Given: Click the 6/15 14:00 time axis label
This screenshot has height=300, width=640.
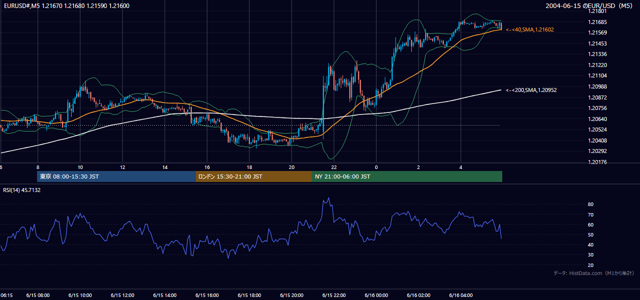Looking at the screenshot, I should click(x=165, y=295).
